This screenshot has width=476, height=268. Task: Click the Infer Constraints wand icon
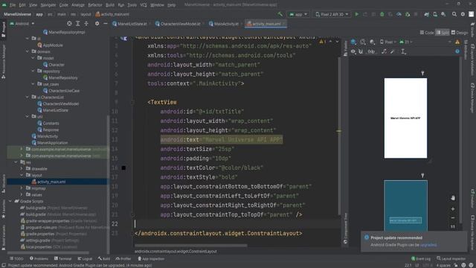point(393,51)
